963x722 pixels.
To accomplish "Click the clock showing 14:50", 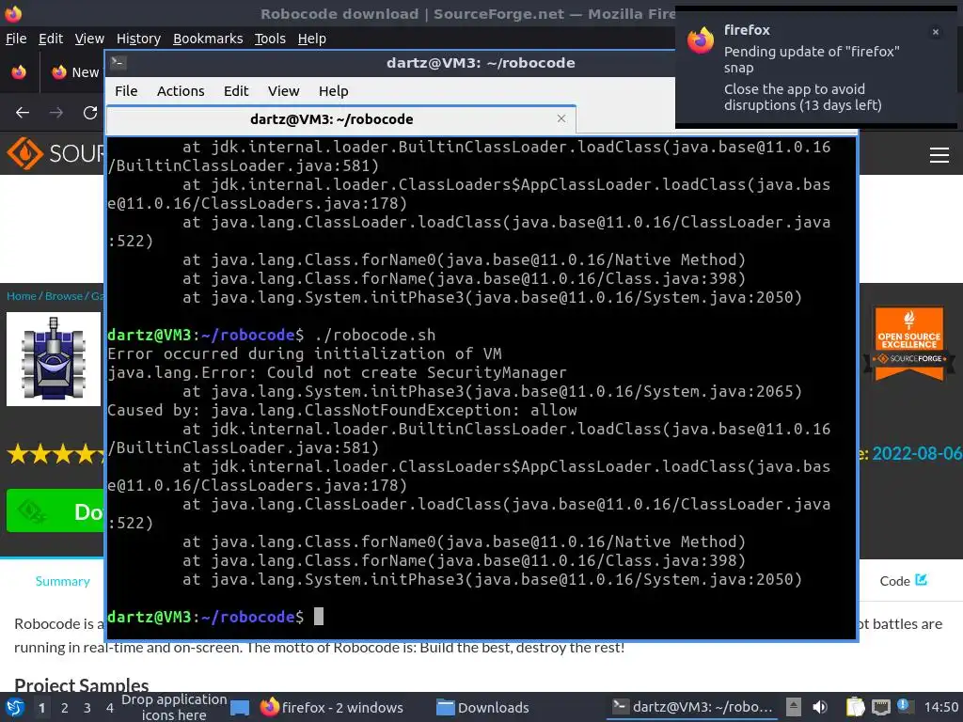I will pyautogui.click(x=940, y=707).
